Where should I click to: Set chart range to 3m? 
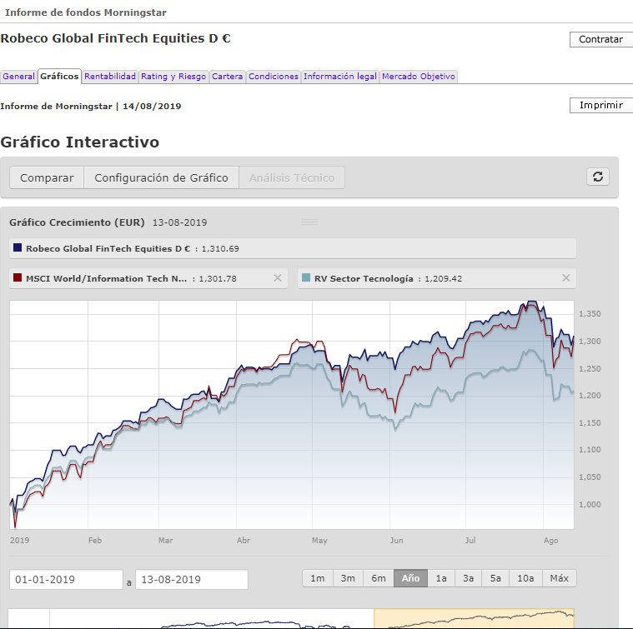coord(348,578)
